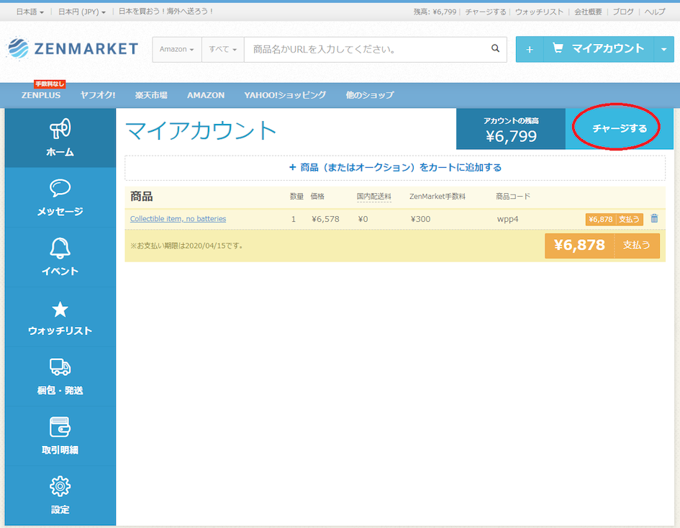Open 取引明細 wallet icon
This screenshot has width=680, height=528.
(x=60, y=427)
